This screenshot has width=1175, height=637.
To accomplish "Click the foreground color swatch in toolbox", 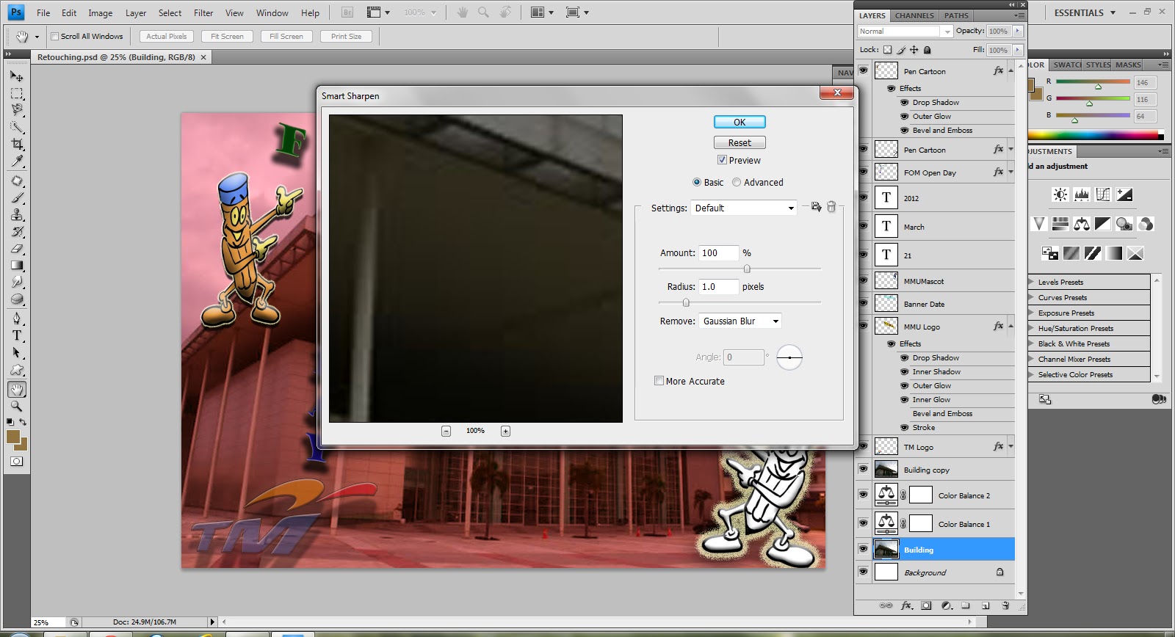I will [13, 437].
